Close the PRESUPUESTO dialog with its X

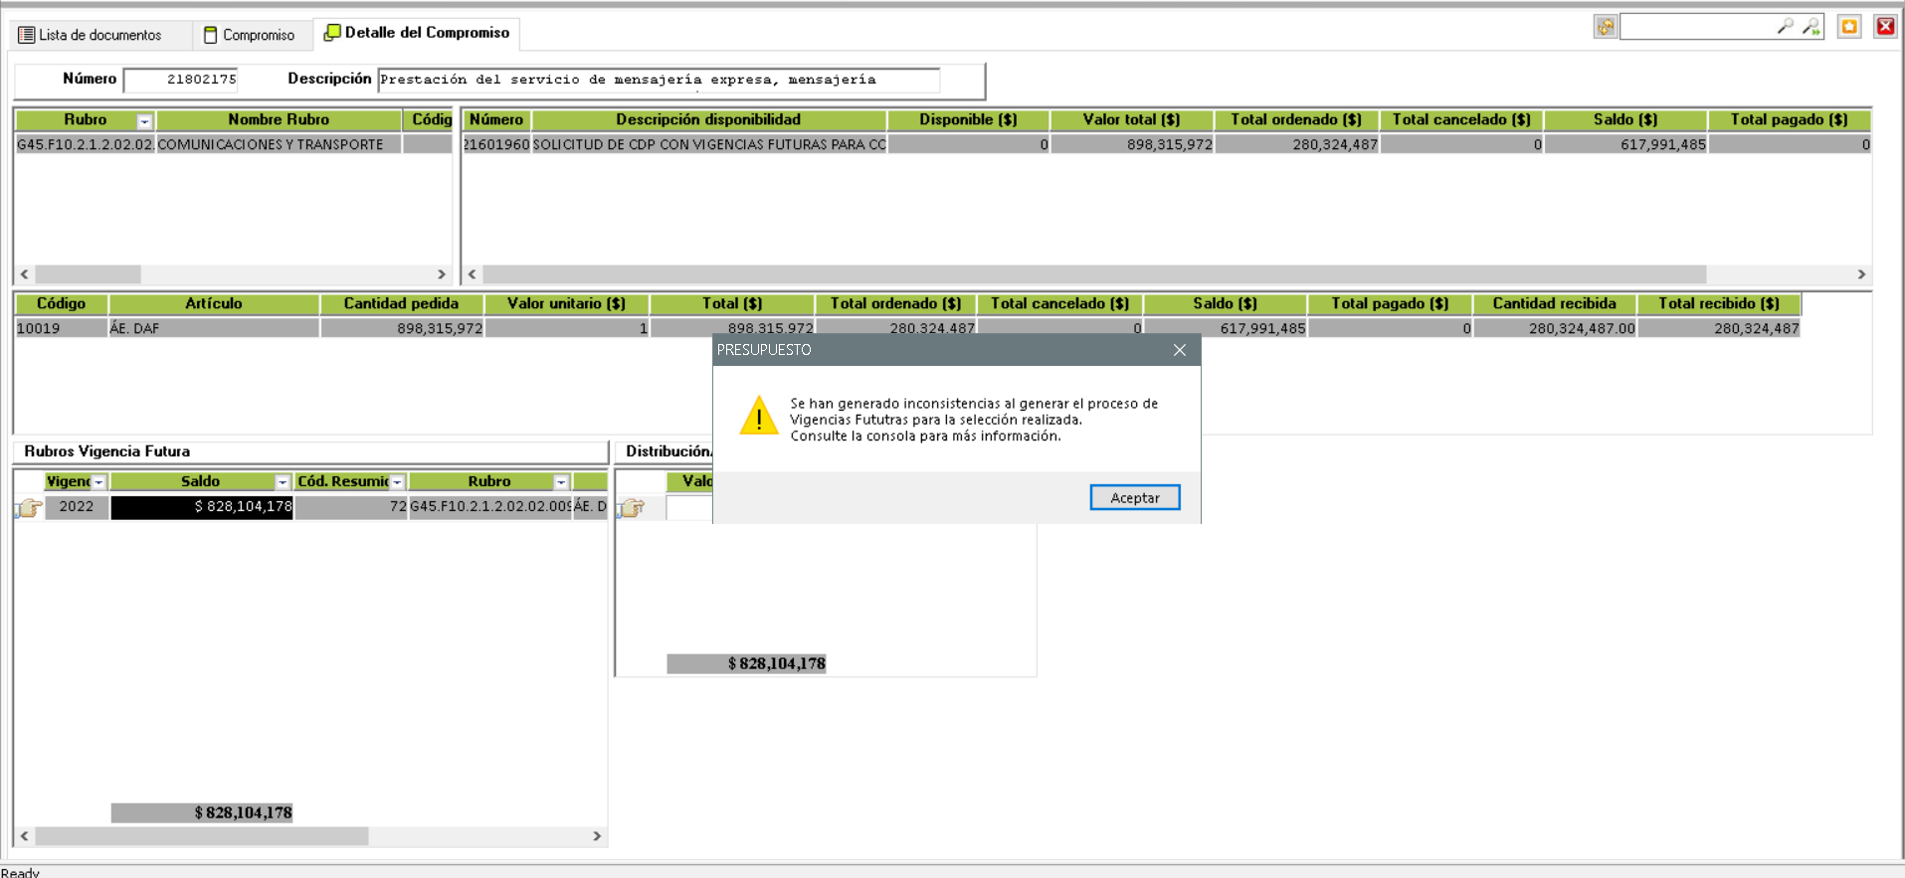point(1180,350)
